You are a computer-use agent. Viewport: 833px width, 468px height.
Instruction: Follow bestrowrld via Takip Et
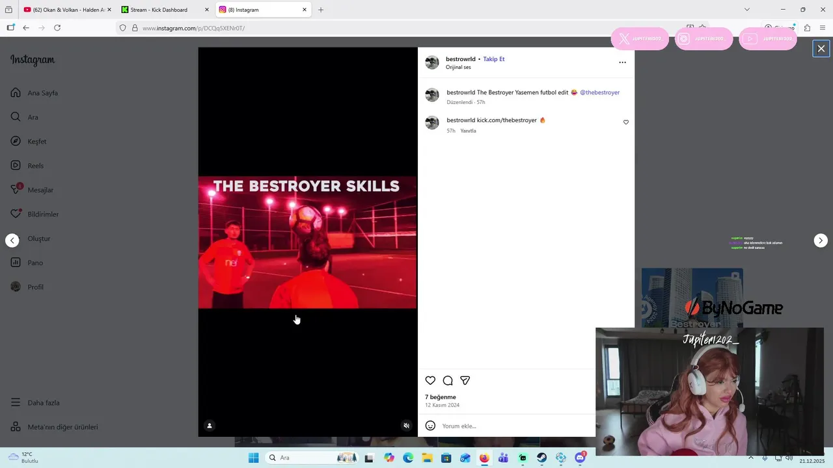click(x=494, y=59)
